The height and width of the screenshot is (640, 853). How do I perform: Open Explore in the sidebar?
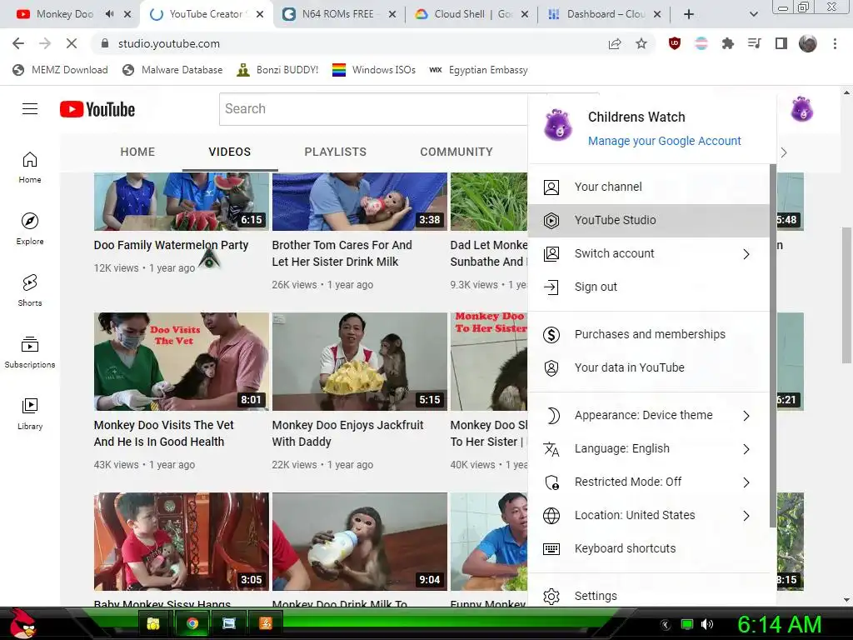click(30, 228)
